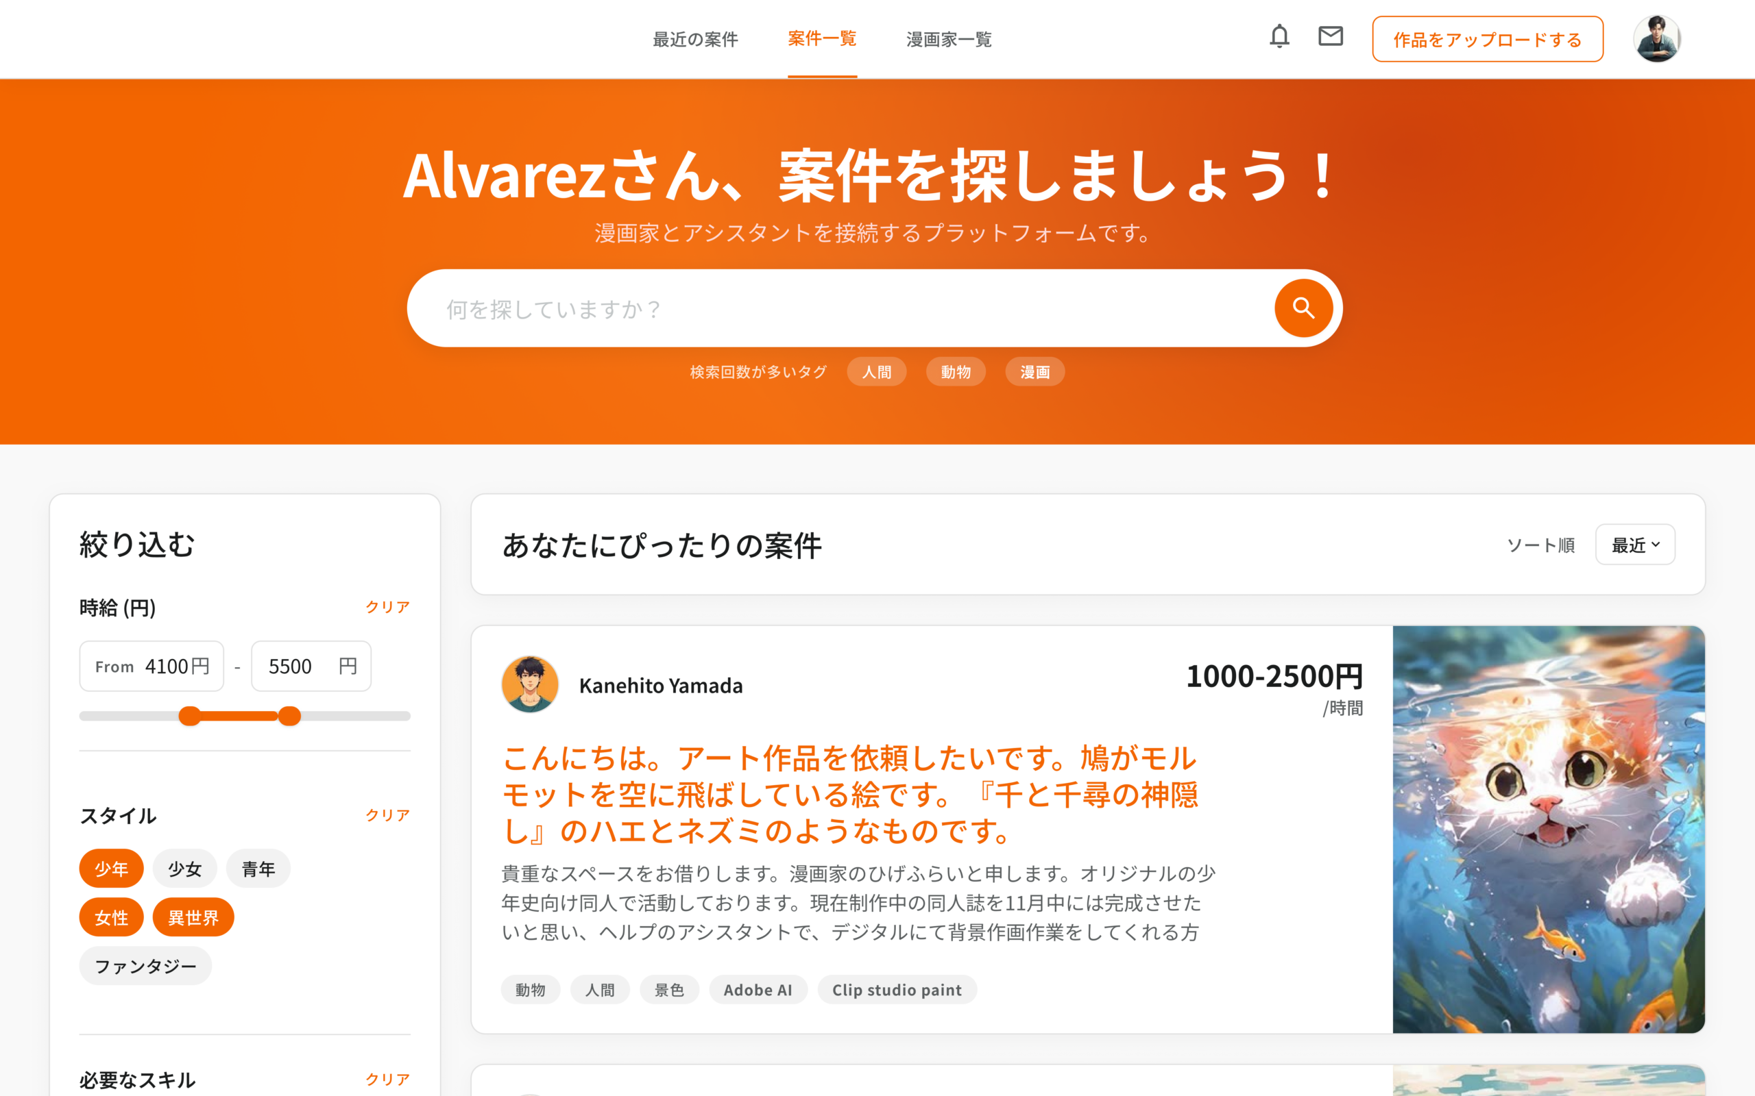Image resolution: width=1755 pixels, height=1096 pixels.
Task: Select the popular tag 動物 under search
Action: click(x=955, y=373)
